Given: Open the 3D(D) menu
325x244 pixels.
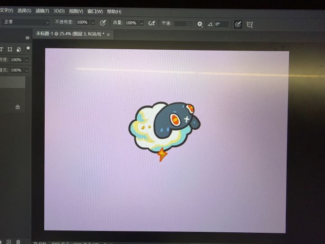Looking at the screenshot, I should (59, 11).
